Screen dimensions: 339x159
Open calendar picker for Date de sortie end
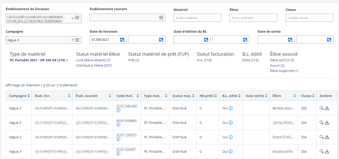click(329, 39)
